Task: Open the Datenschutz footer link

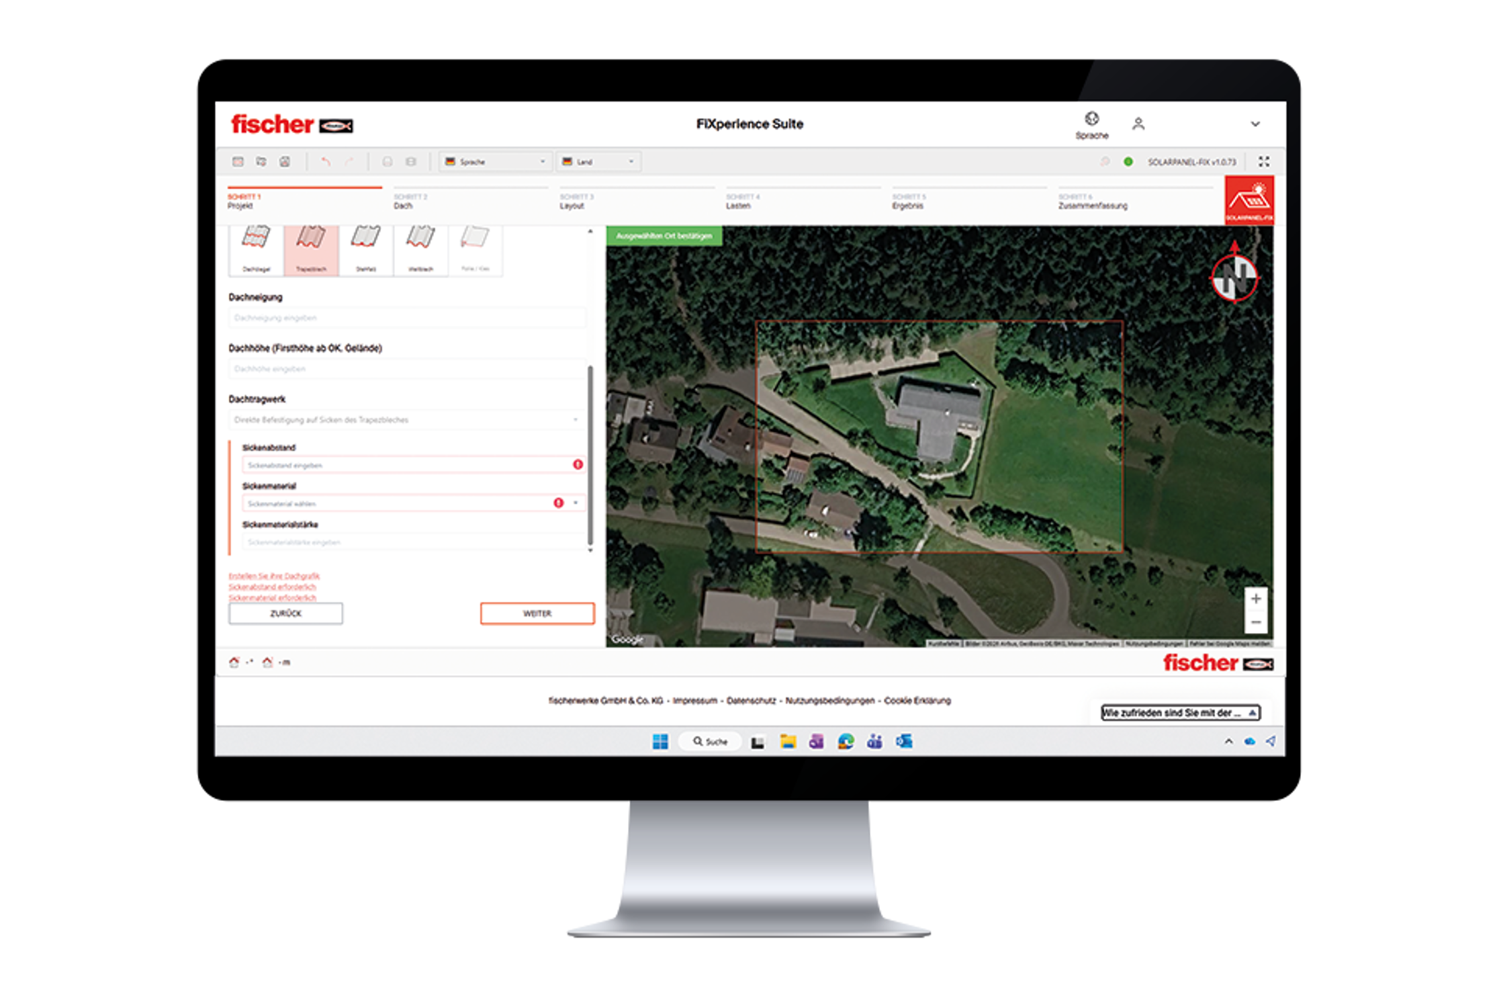Action: (x=751, y=701)
